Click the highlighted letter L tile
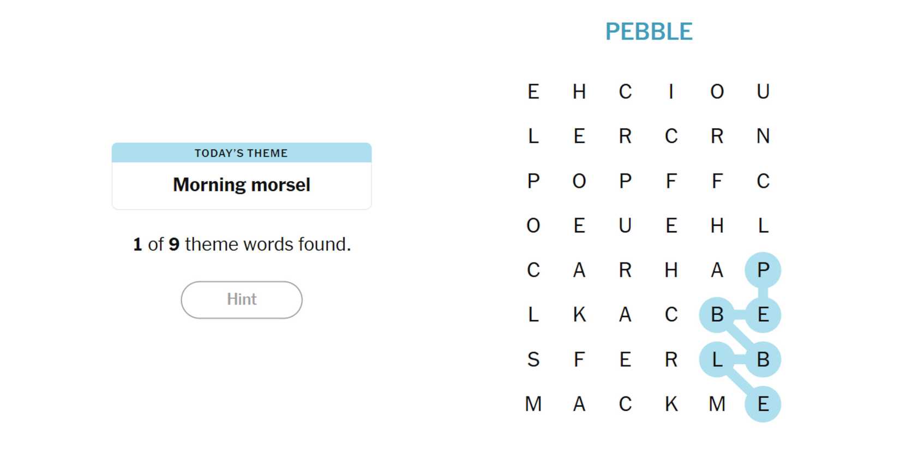900x450 pixels. tap(717, 359)
